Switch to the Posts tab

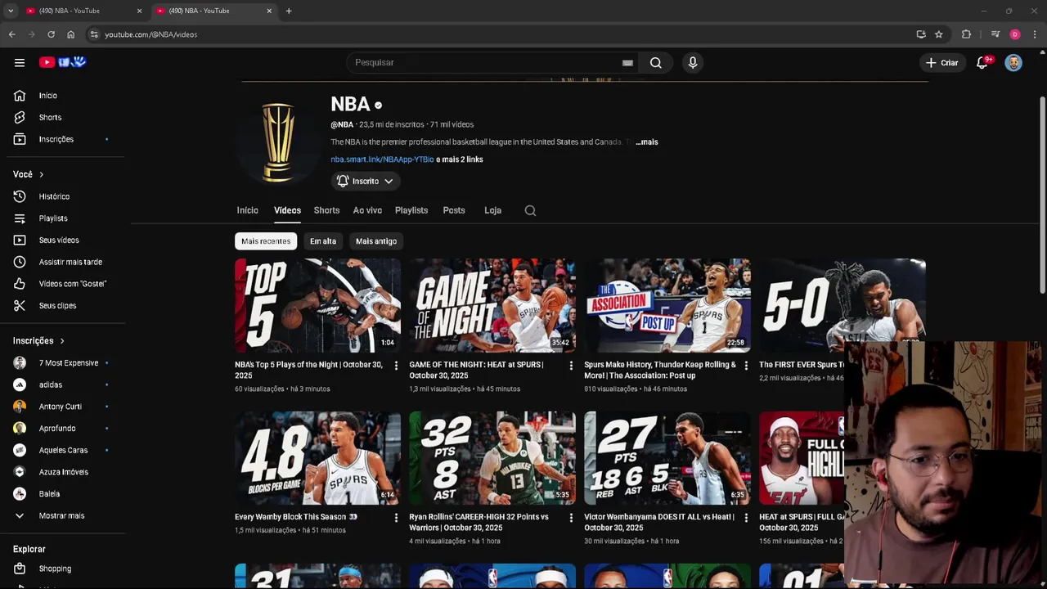coord(454,210)
